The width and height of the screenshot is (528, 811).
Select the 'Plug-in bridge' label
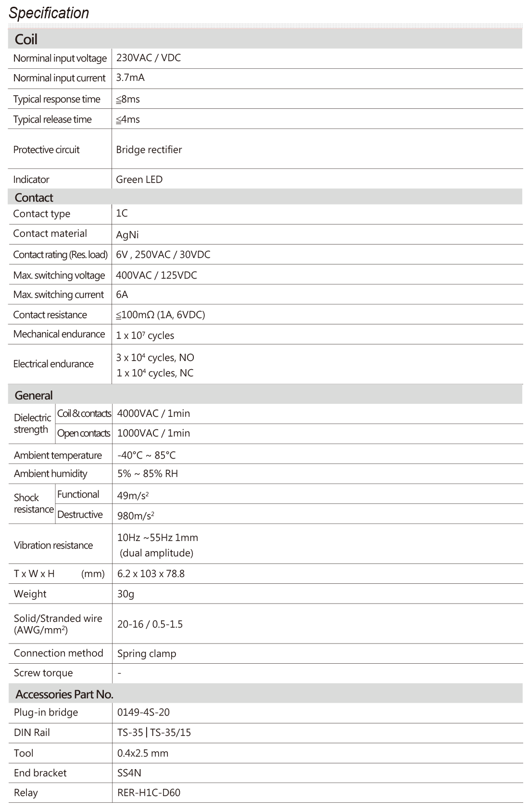tap(46, 712)
